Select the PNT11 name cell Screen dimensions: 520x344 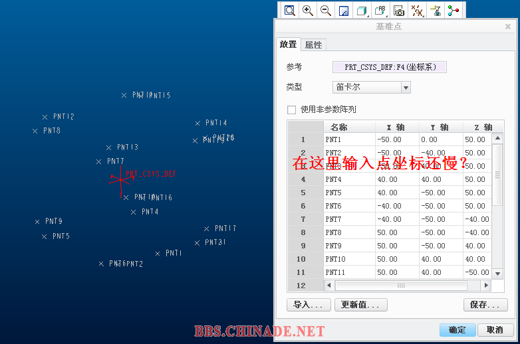pyautogui.click(x=349, y=272)
